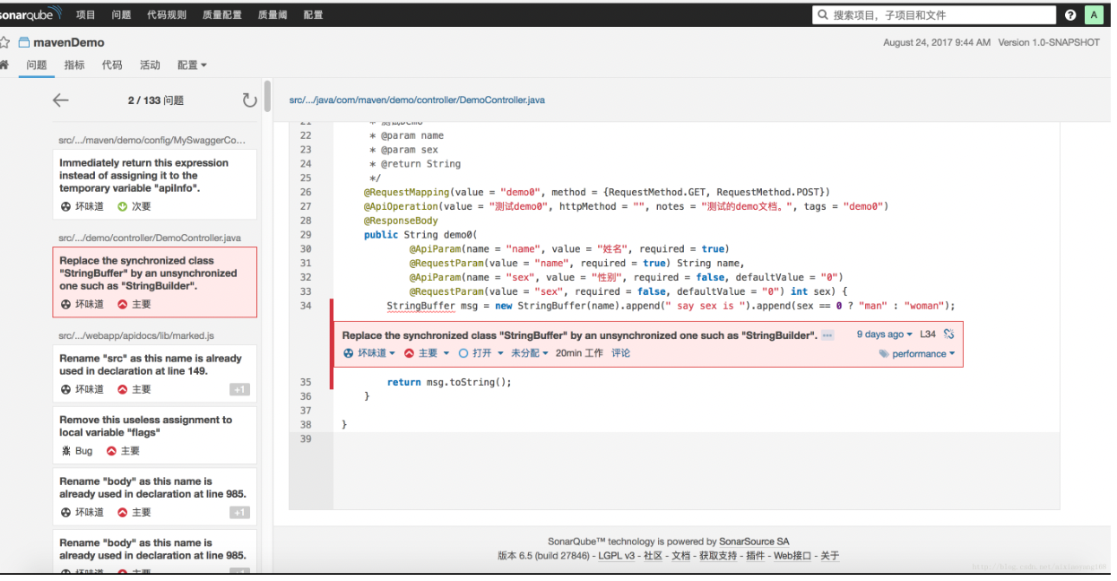Click code smell icon on apiInfo issue
Image resolution: width=1117 pixels, height=581 pixels.
click(x=65, y=206)
